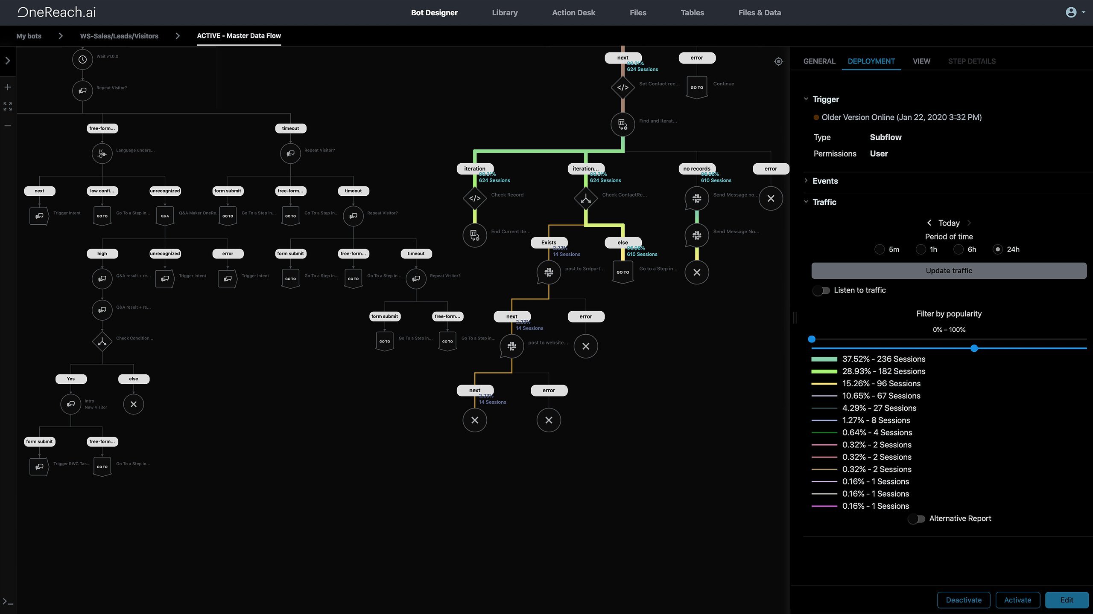This screenshot has height=614, width=1093.
Task: Click the Deactivate button
Action: (963, 600)
